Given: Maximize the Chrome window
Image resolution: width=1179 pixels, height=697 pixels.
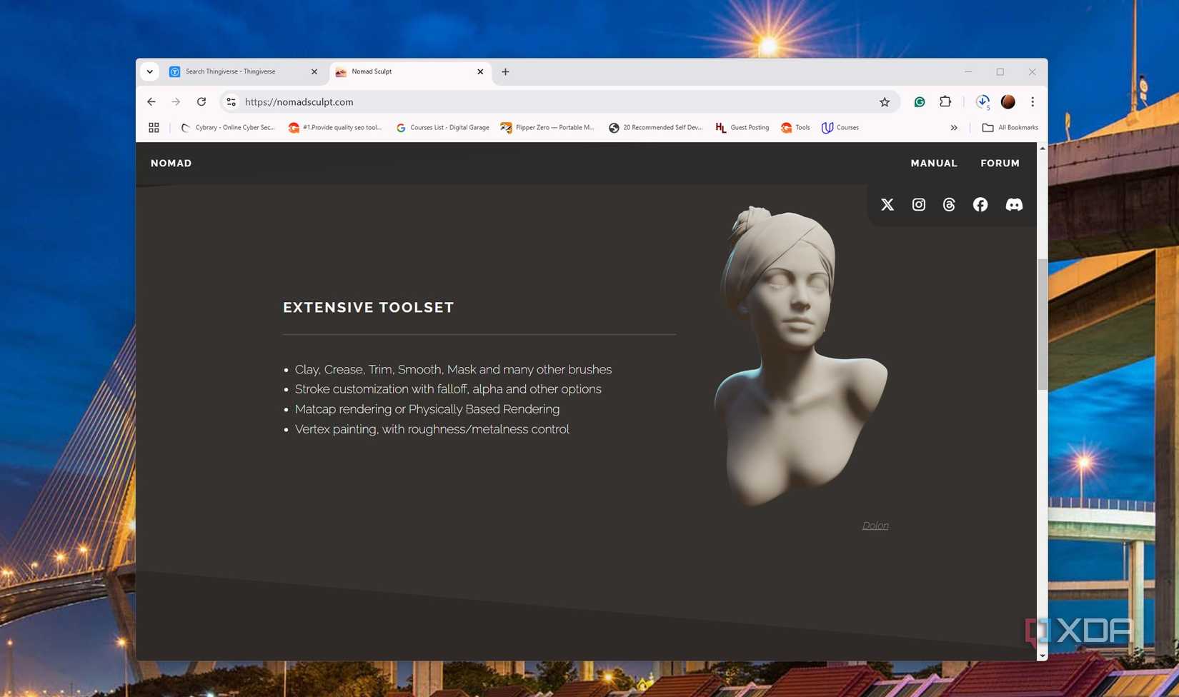Looking at the screenshot, I should click(1000, 71).
